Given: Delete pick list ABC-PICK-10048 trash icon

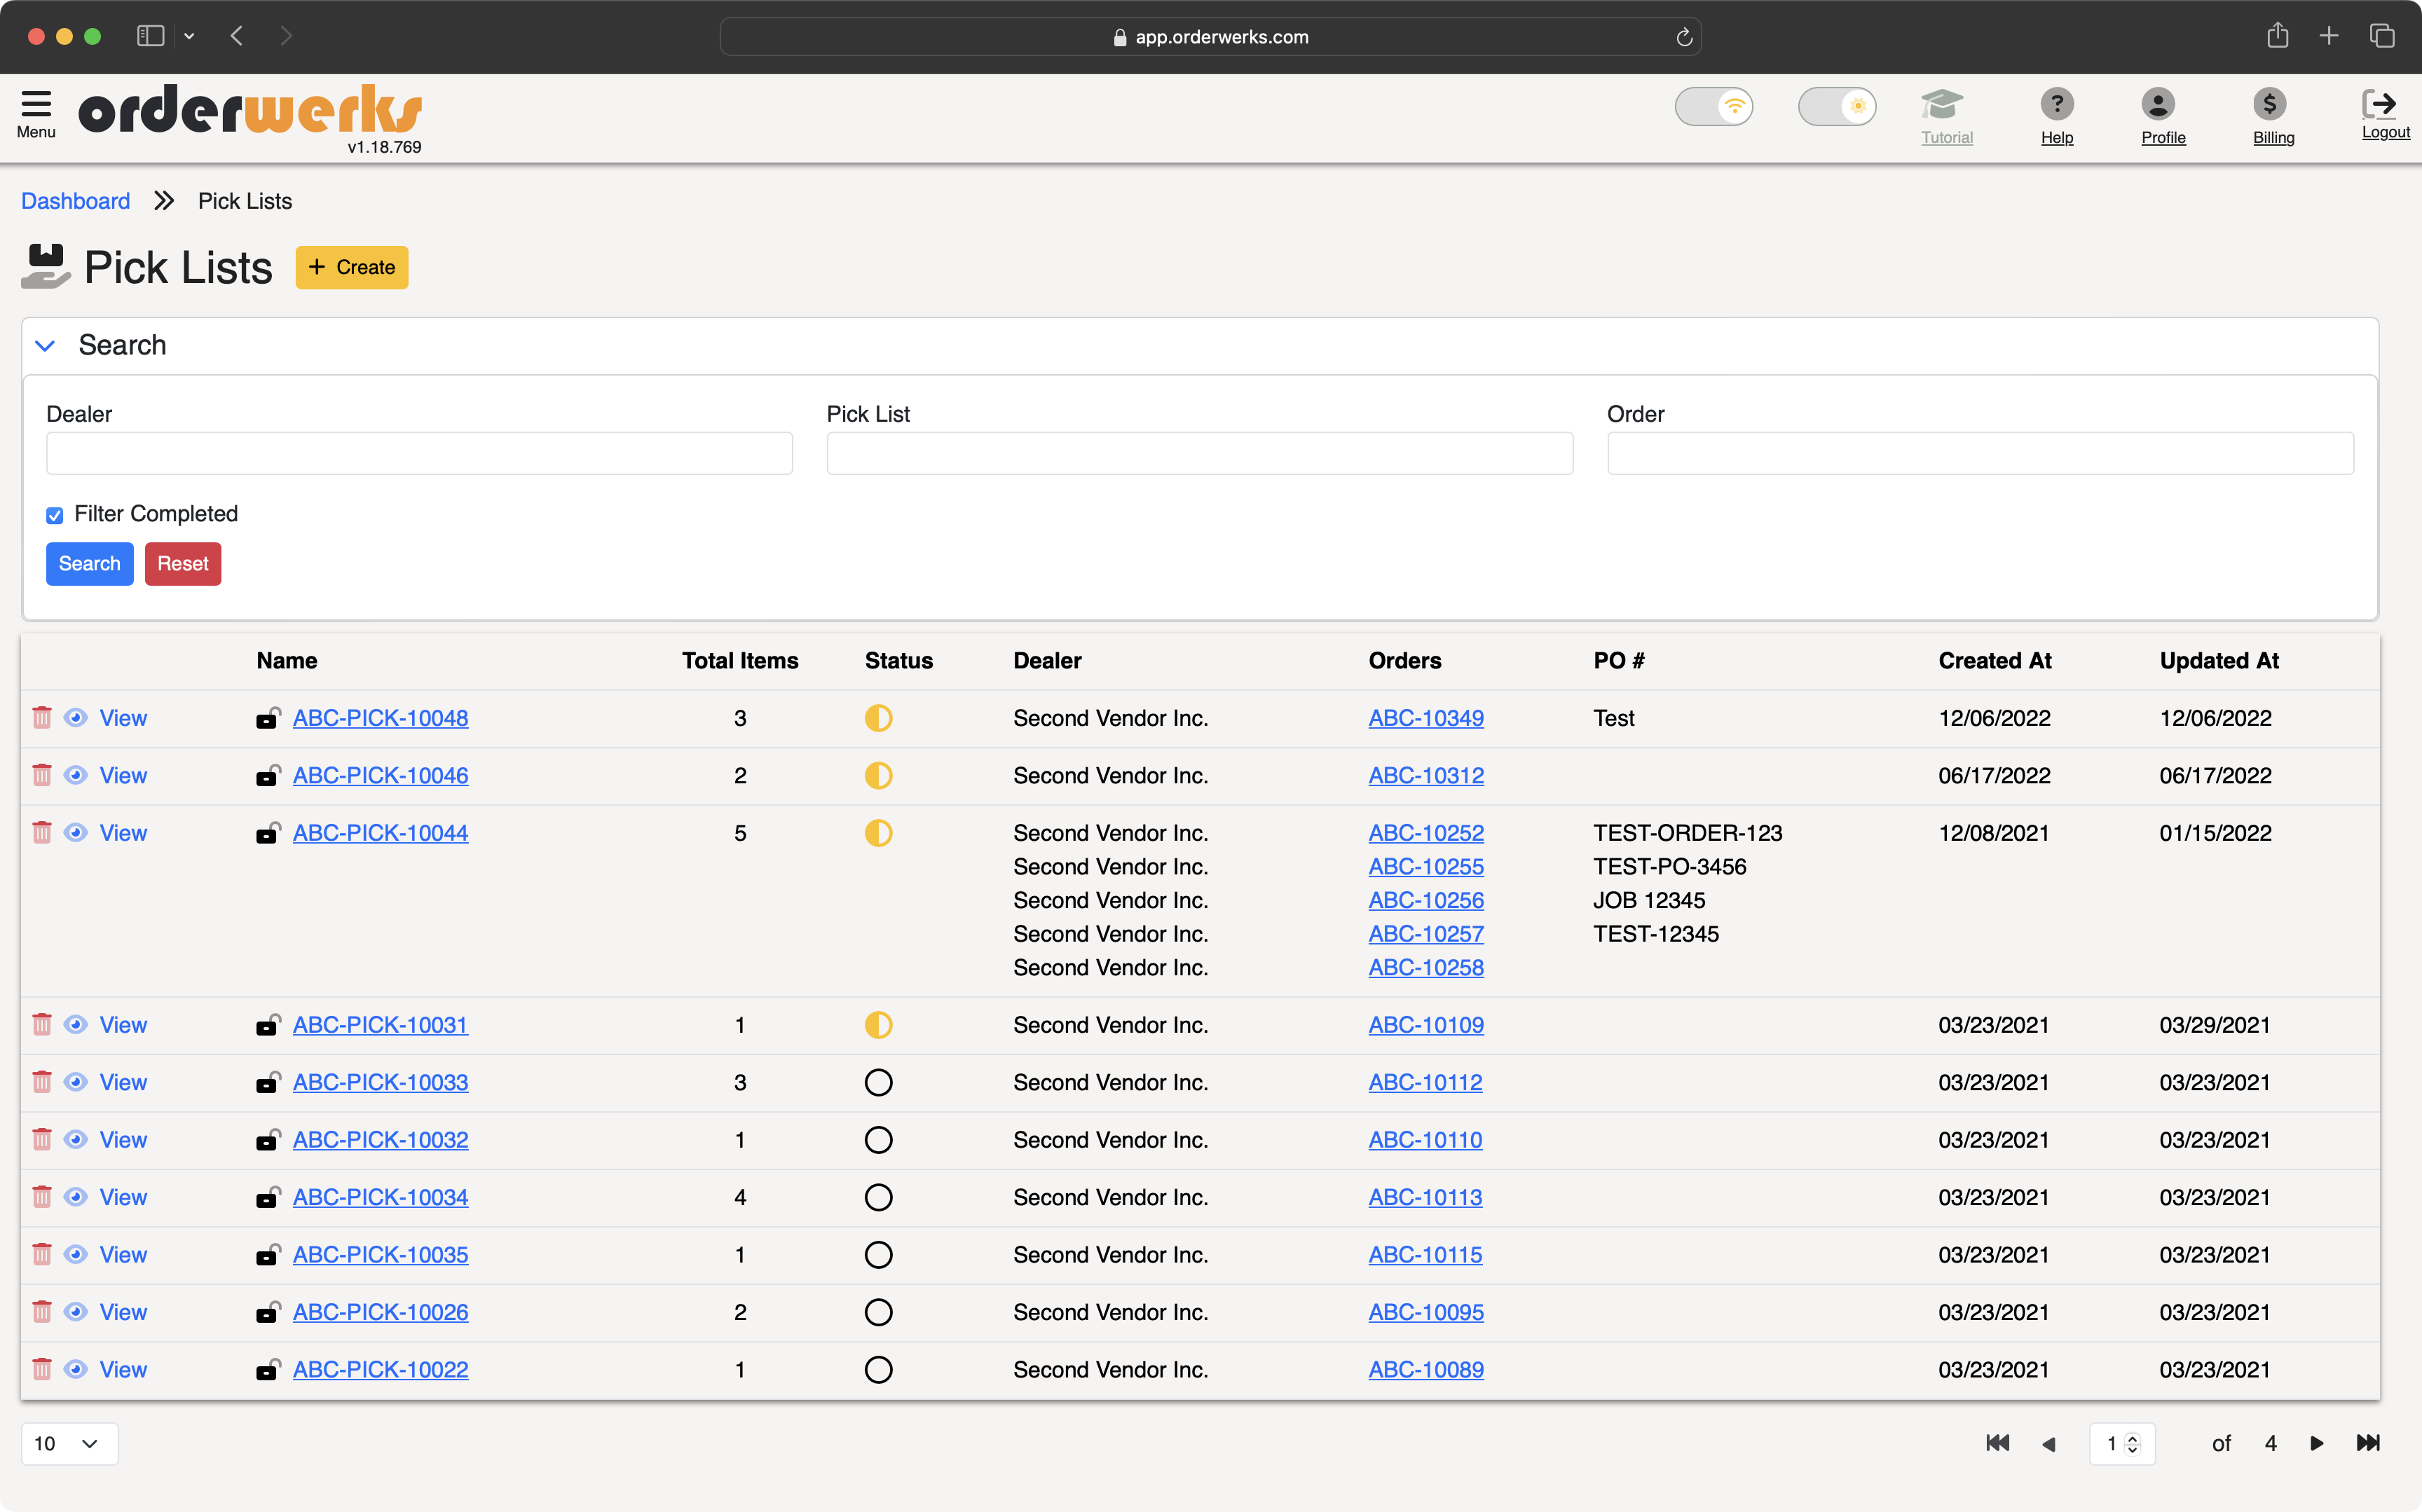Looking at the screenshot, I should (x=42, y=718).
